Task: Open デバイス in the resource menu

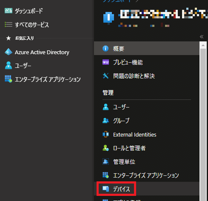Action: coord(147,189)
